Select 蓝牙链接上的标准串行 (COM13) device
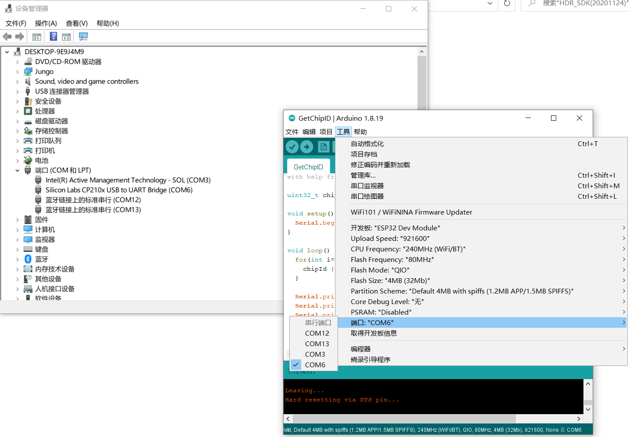630x437 pixels. tap(93, 210)
